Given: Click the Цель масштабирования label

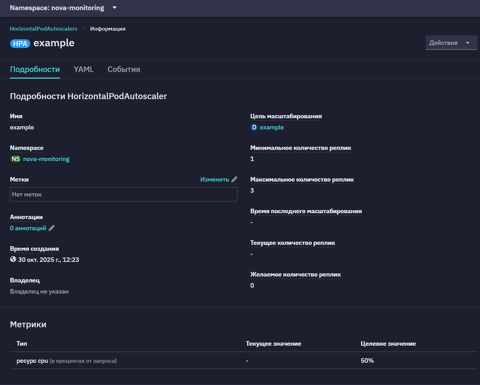Looking at the screenshot, I should pos(286,116).
